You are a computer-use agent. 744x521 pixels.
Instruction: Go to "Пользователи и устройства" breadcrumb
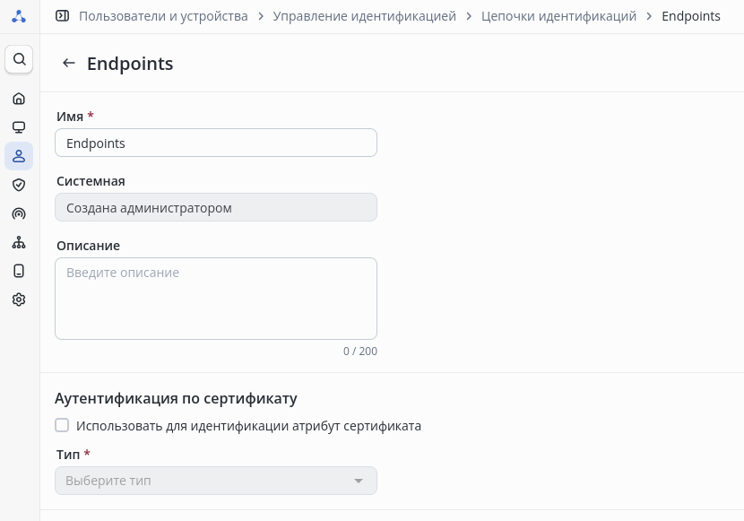point(163,16)
